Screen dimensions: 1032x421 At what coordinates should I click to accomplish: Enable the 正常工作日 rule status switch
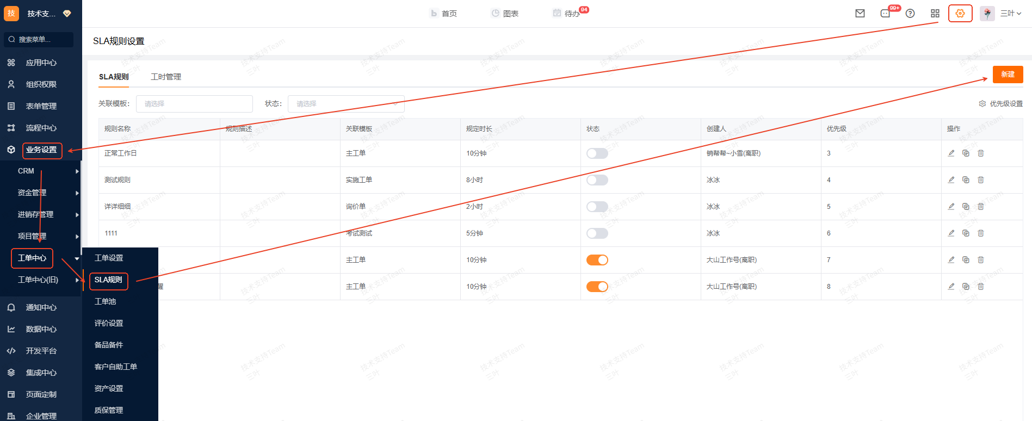tap(597, 153)
